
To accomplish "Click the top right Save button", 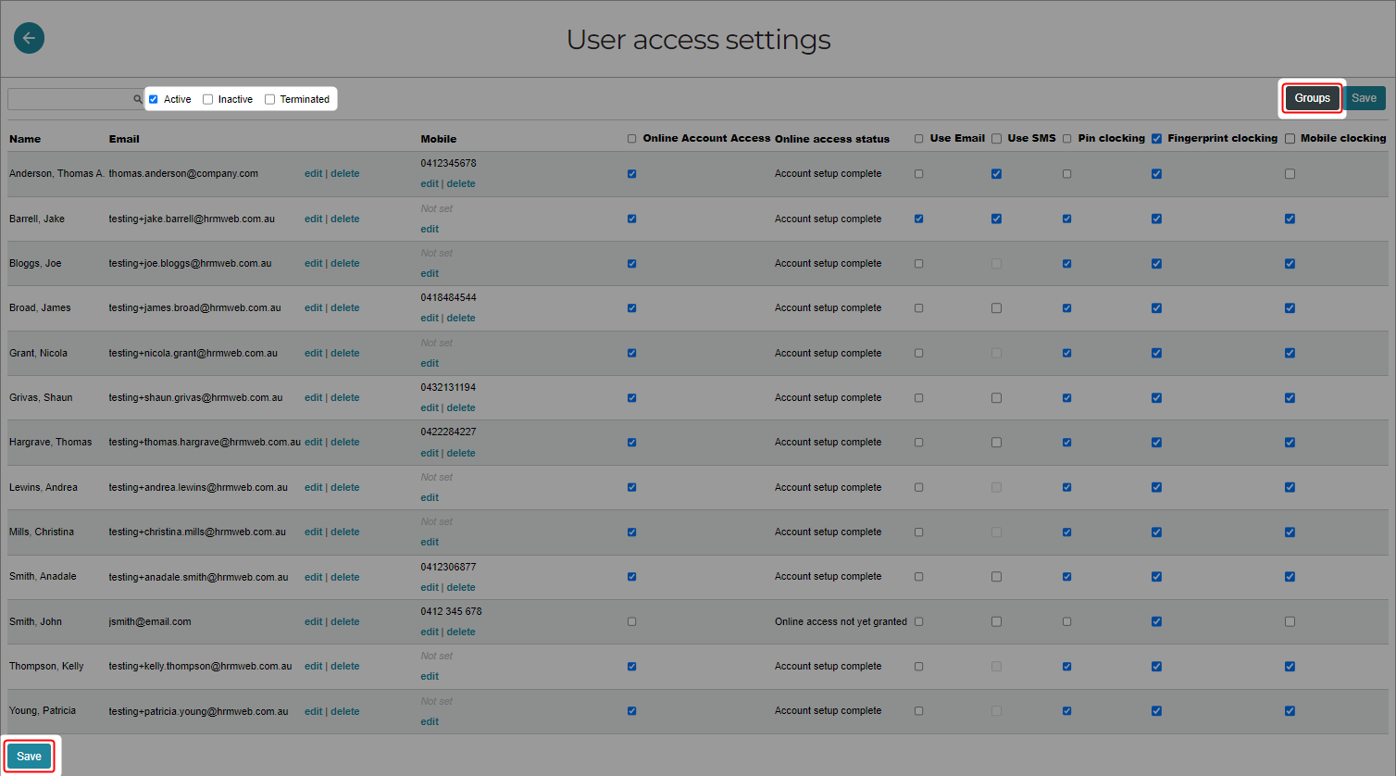I will (1364, 98).
